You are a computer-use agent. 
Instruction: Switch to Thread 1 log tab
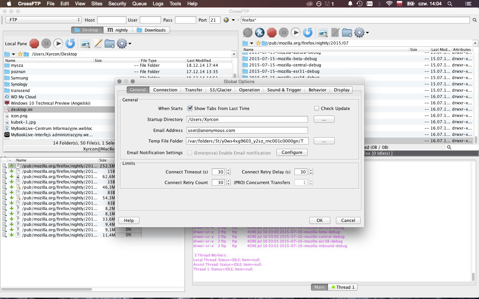pos(343,287)
